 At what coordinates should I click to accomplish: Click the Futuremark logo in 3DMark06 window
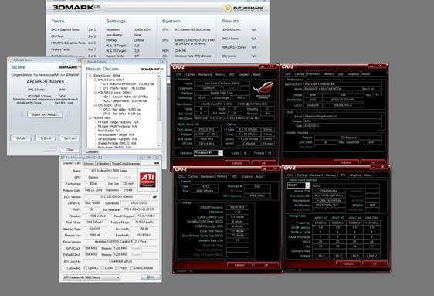click(x=244, y=9)
